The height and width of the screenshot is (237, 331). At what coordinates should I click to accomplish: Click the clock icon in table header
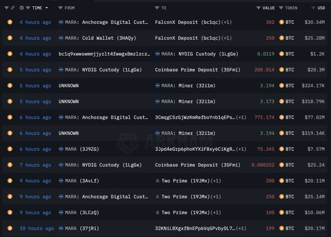pos(20,8)
